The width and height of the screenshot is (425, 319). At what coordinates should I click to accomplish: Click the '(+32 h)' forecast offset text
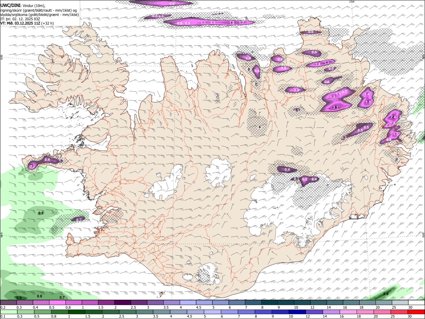[47, 23]
